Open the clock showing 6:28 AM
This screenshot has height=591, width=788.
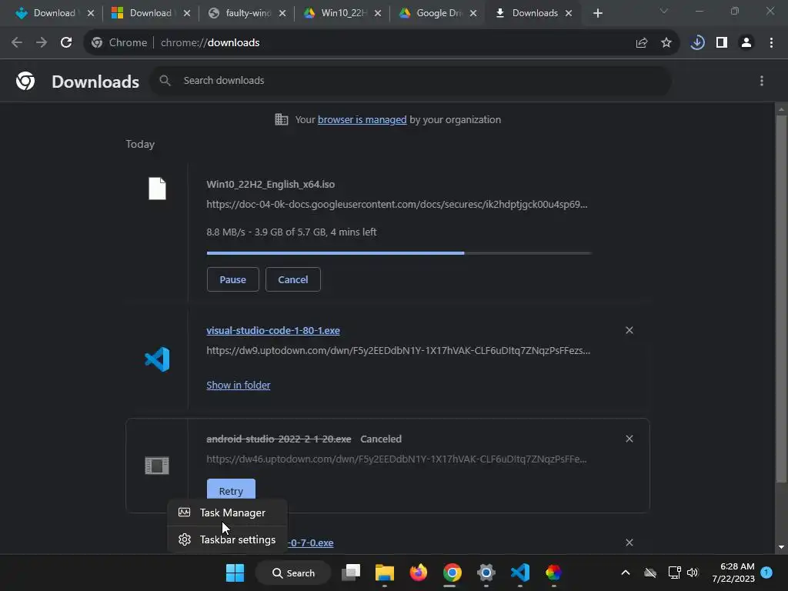(733, 573)
